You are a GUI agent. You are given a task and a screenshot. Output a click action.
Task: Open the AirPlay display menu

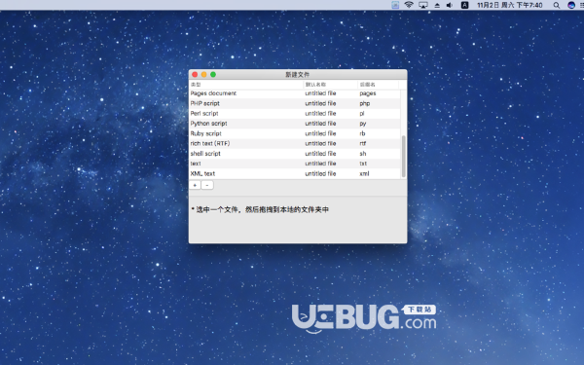pyautogui.click(x=423, y=5)
